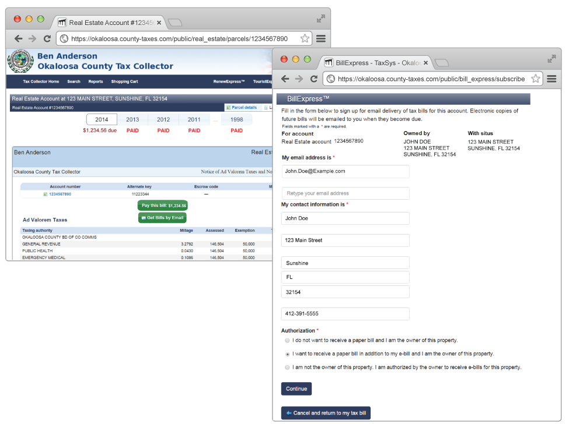This screenshot has height=424, width=569.
Task: Click the Get Bills by Email button
Action: point(162,218)
